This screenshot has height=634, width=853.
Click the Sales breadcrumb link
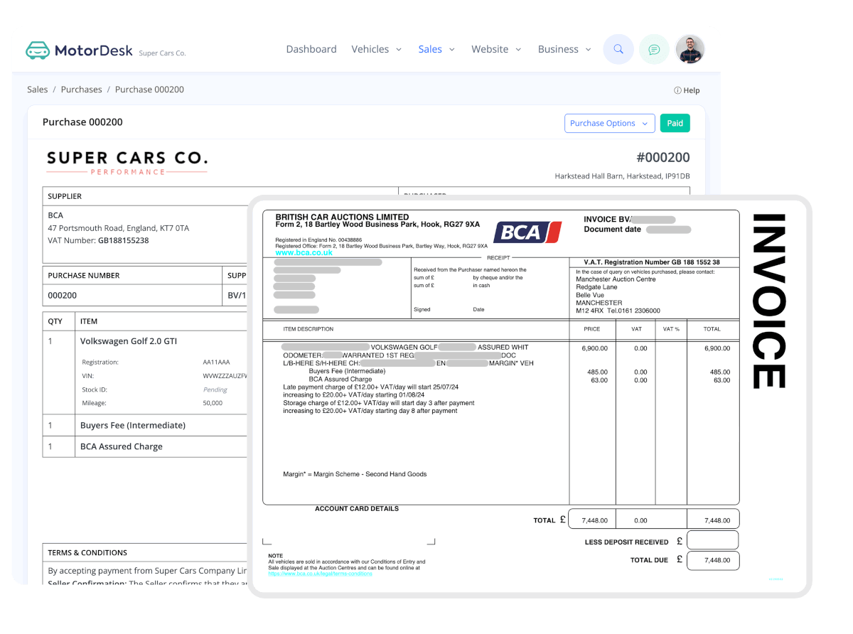[38, 90]
